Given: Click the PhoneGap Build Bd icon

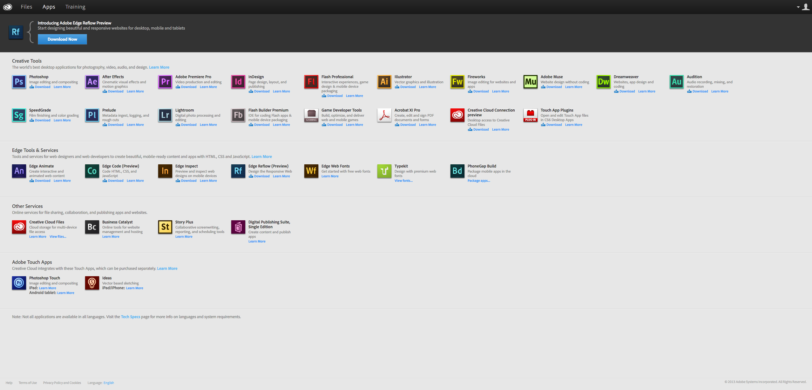Looking at the screenshot, I should [457, 171].
